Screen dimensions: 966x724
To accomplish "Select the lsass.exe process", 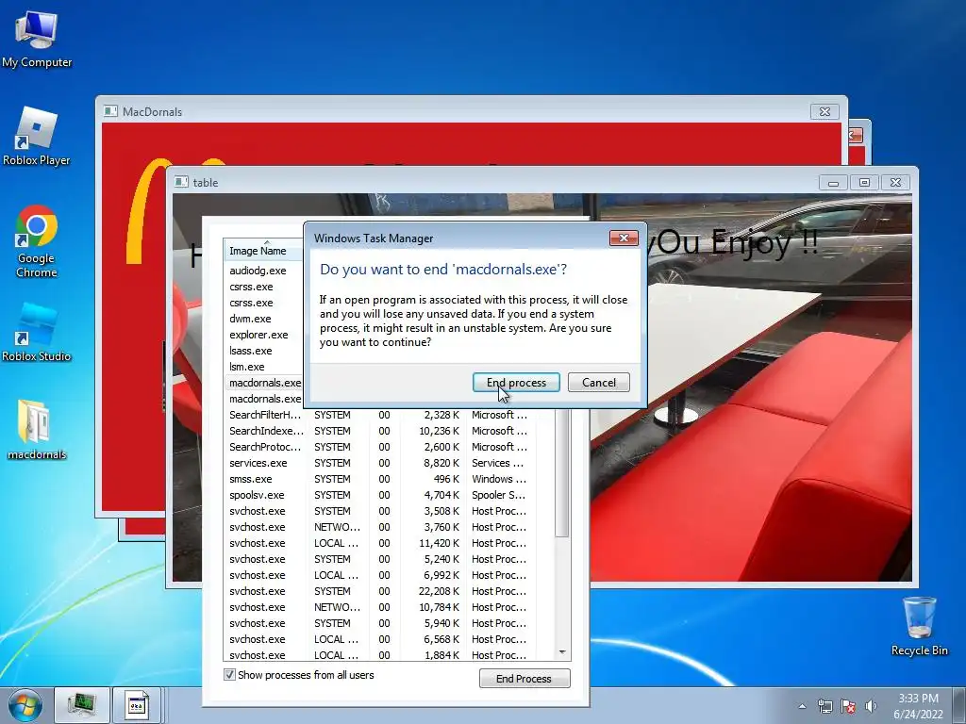I will pos(264,351).
